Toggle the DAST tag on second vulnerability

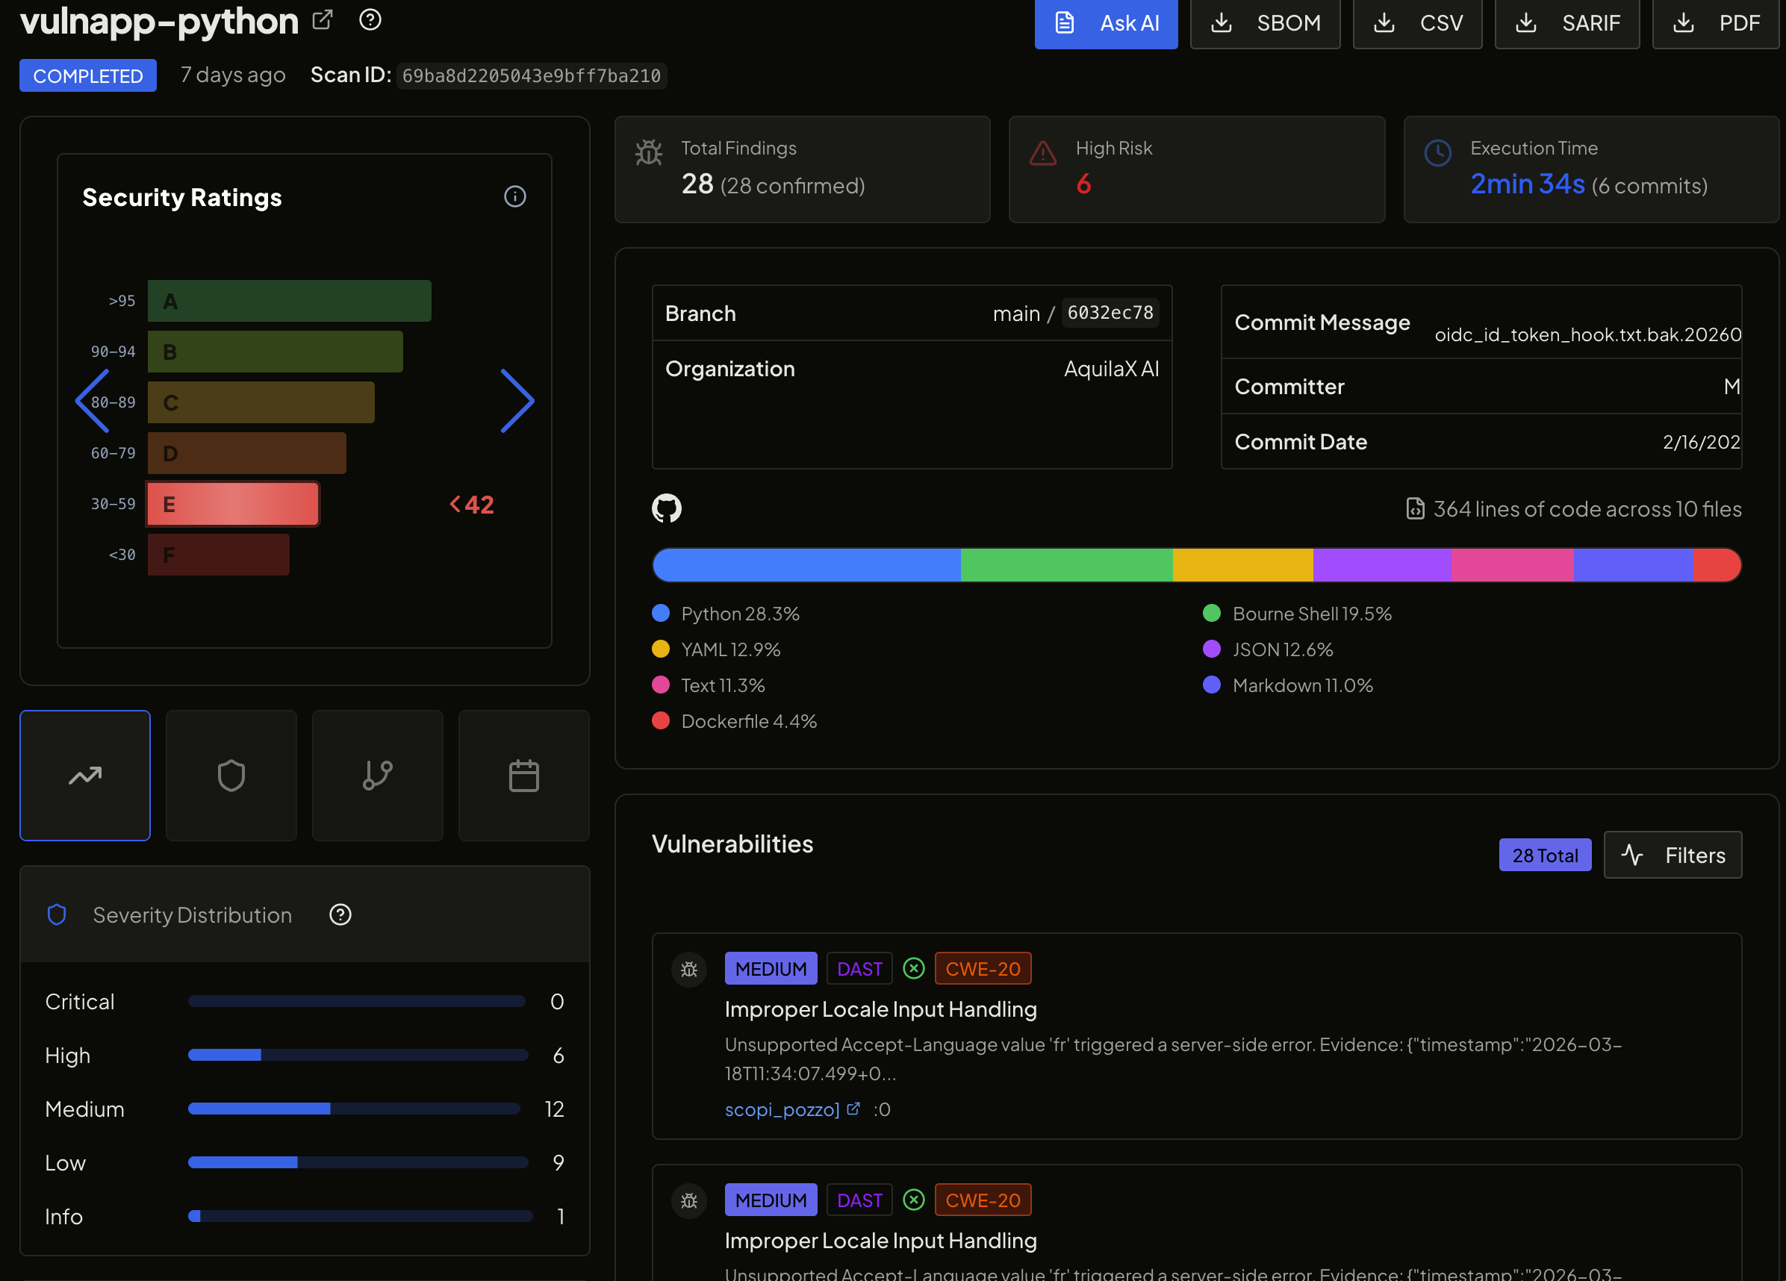[859, 1200]
